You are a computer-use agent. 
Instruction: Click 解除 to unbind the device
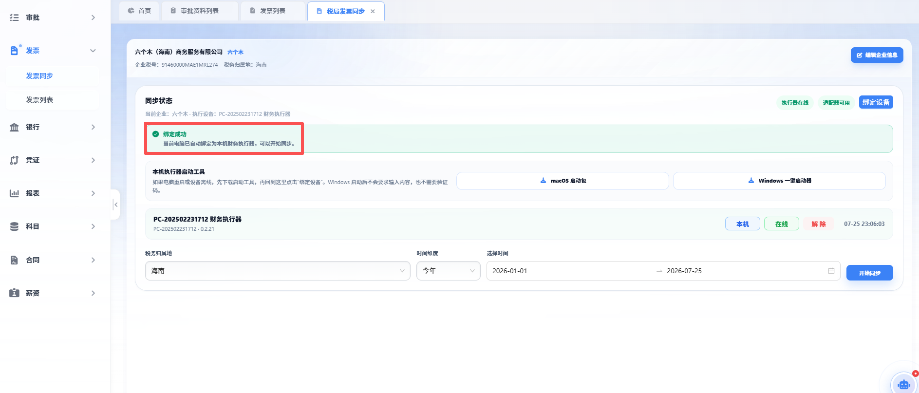(x=819, y=224)
